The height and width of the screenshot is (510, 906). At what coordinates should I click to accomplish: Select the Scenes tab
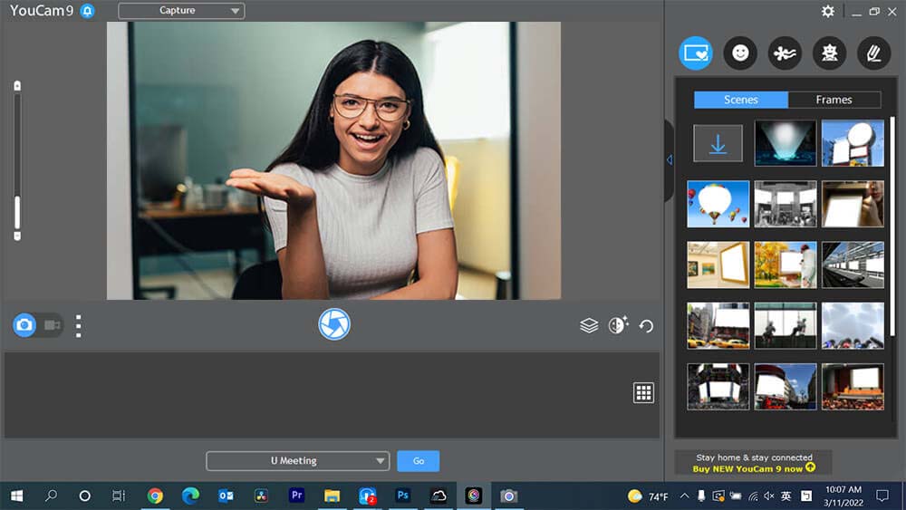[x=741, y=100]
